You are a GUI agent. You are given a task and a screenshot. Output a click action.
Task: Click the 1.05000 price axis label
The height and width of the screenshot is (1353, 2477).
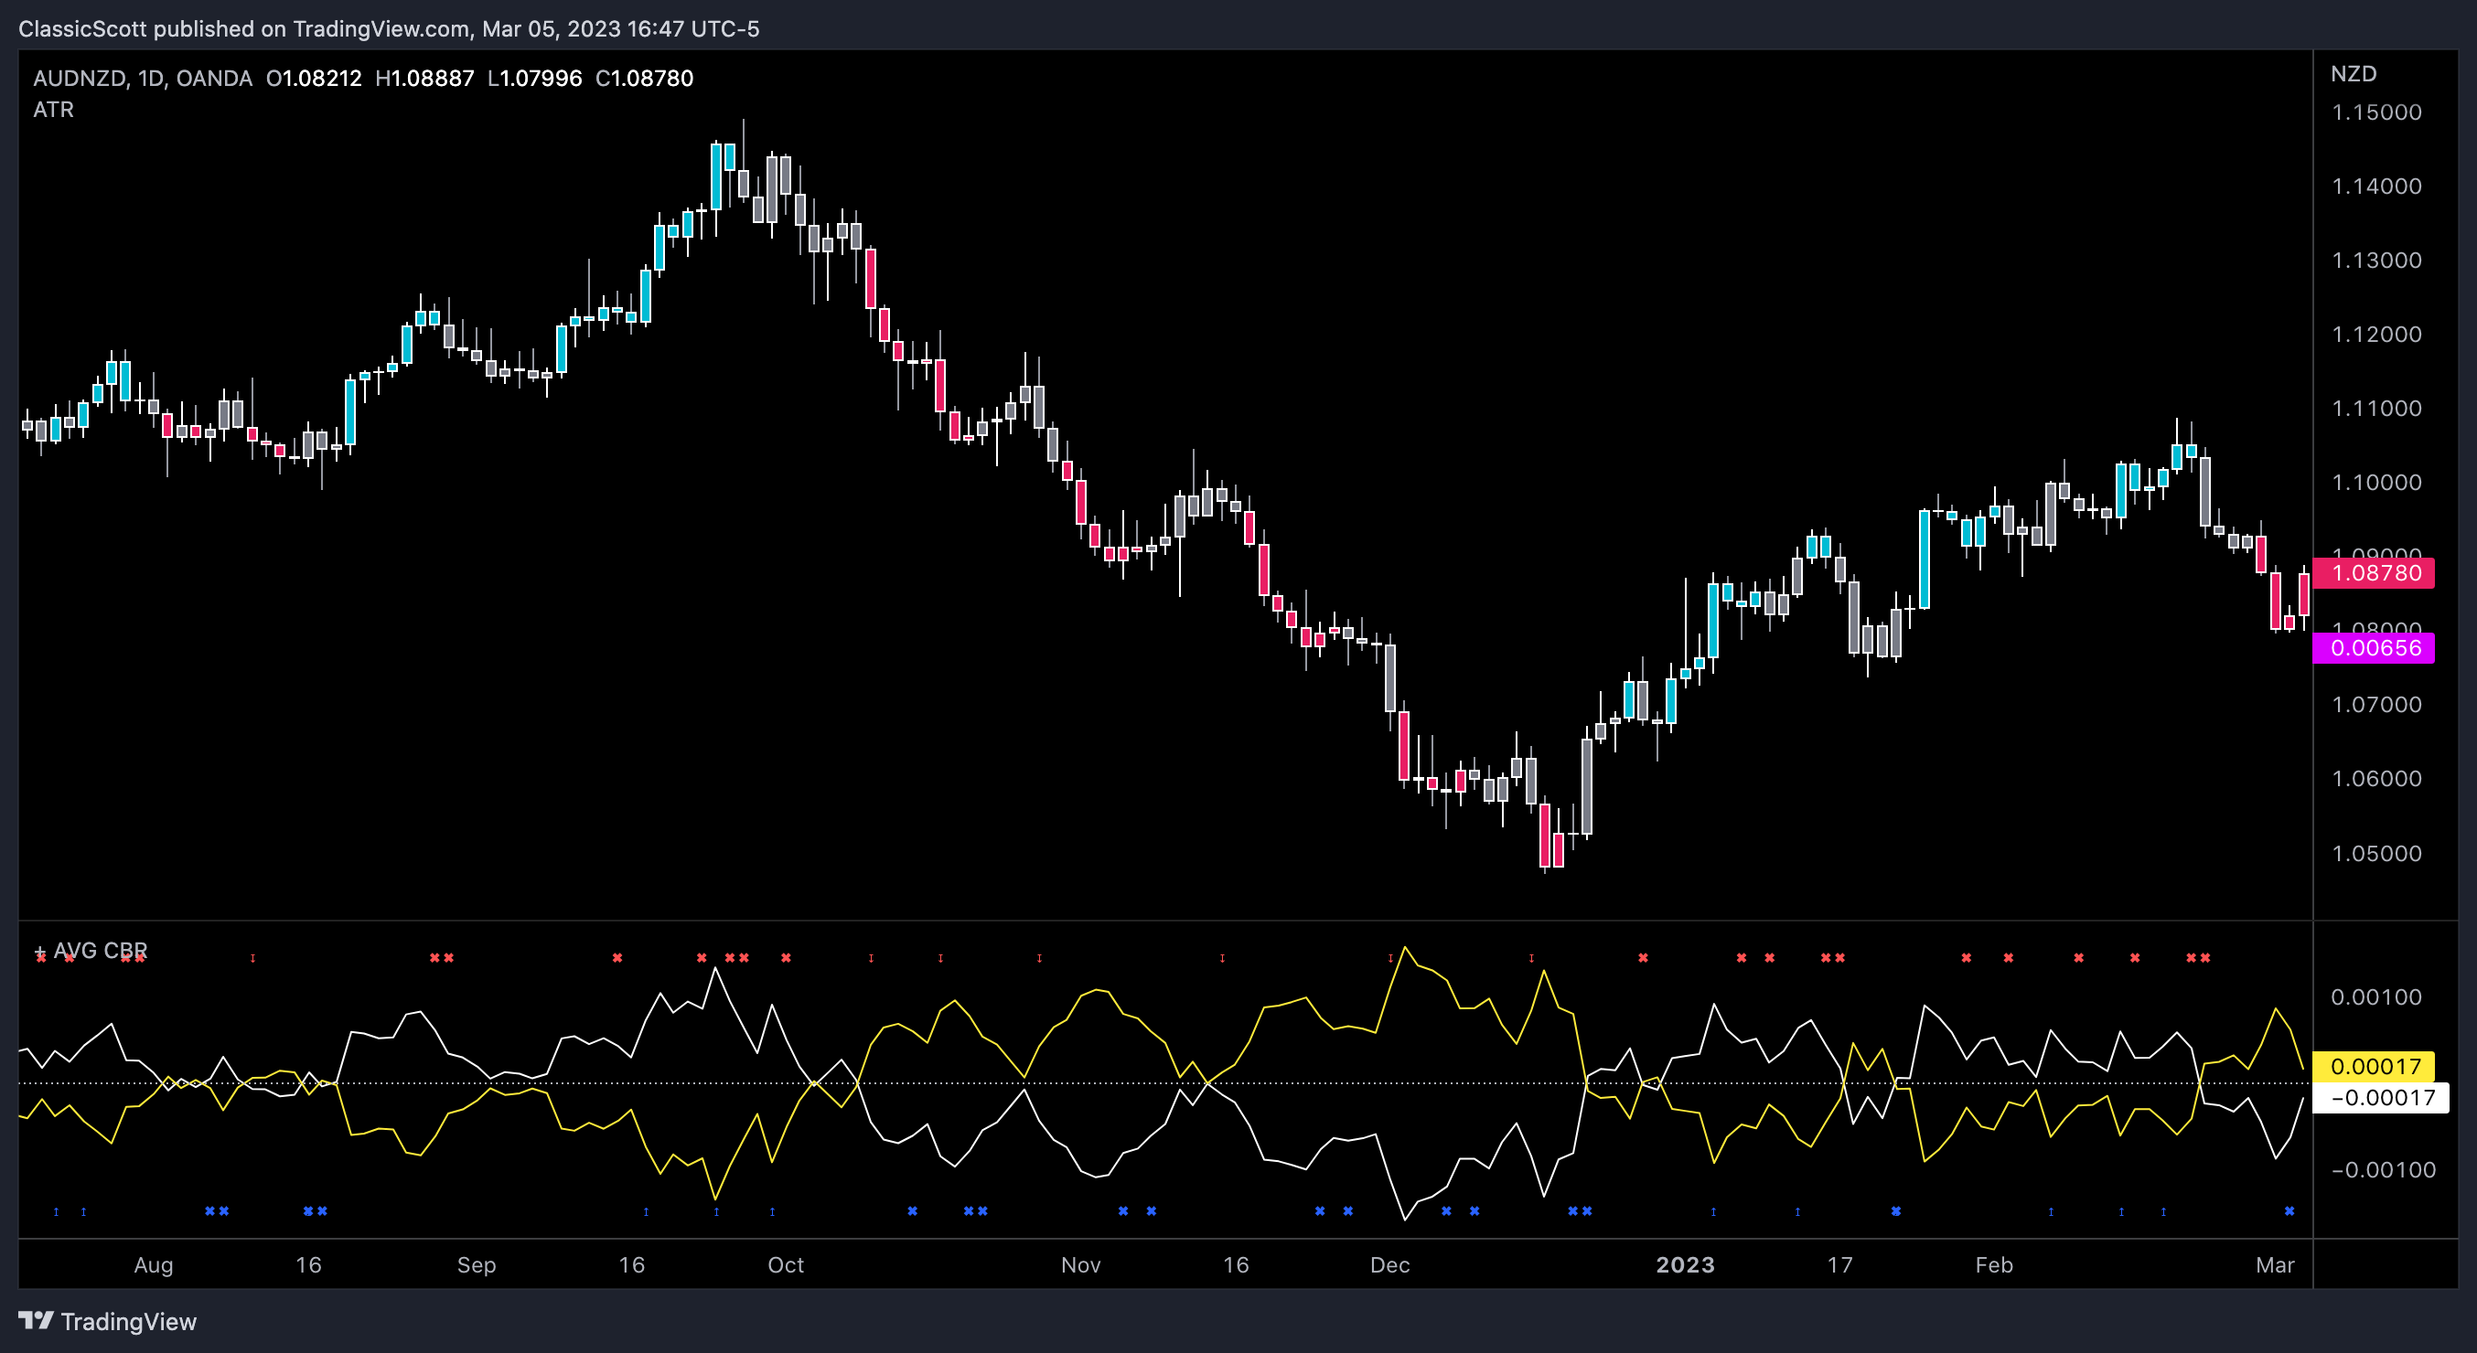click(2376, 853)
